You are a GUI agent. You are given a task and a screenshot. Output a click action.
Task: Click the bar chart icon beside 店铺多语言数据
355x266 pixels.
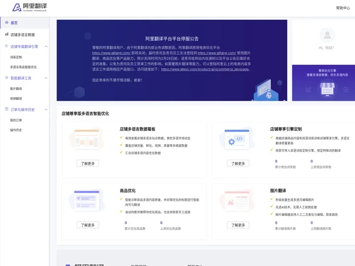pyautogui.click(x=6, y=34)
